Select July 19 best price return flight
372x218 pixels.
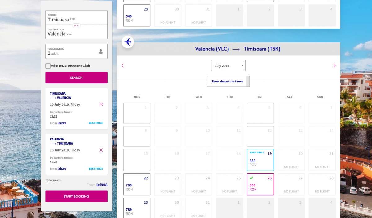click(x=260, y=160)
